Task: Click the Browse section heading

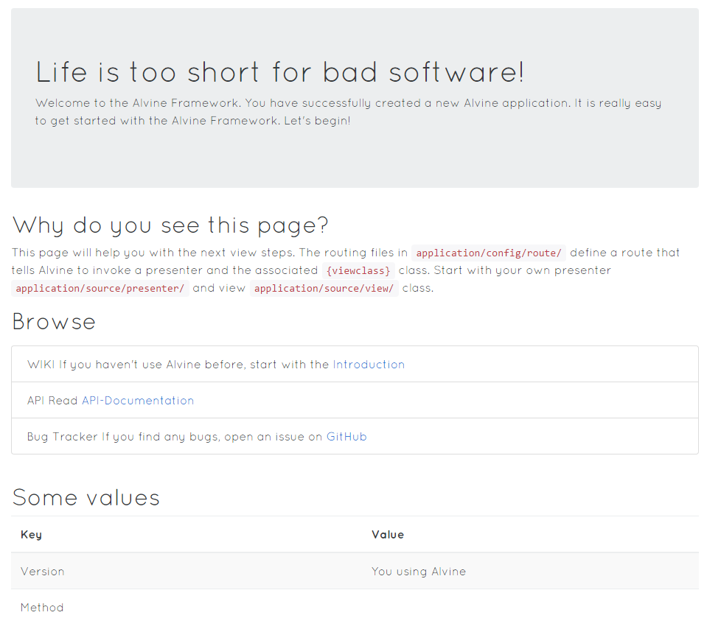Action: (x=53, y=322)
